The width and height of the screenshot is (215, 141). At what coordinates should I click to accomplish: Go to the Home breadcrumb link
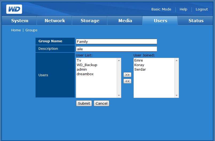coord(16,30)
